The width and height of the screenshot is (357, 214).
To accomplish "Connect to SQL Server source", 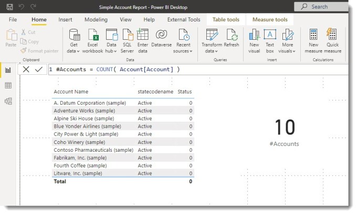I will [x=127, y=41].
